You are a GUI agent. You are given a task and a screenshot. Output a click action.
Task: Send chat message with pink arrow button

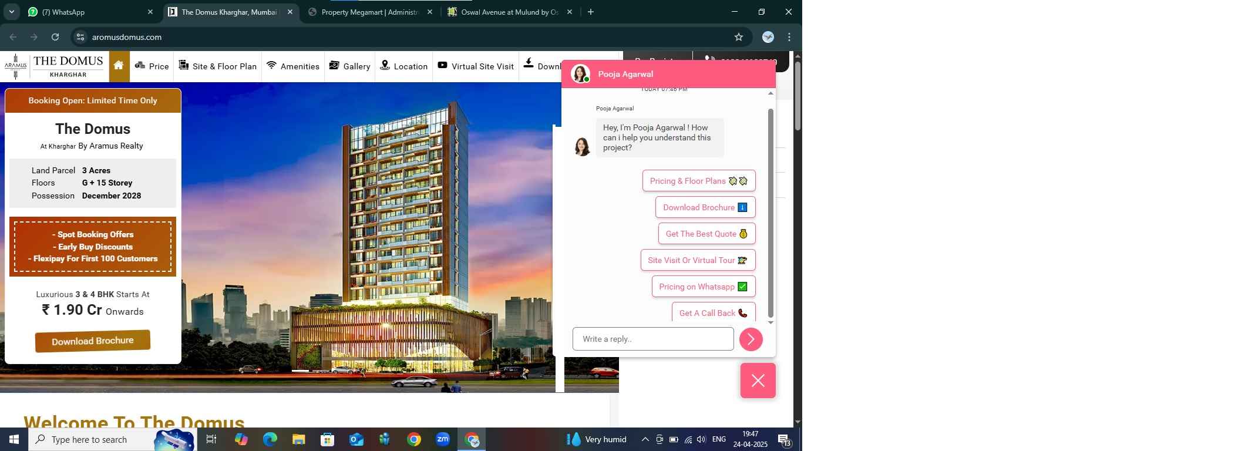751,339
